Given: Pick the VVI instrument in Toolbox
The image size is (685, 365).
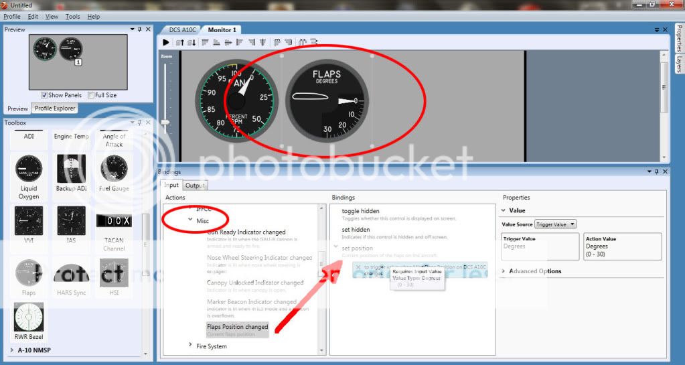Looking at the screenshot, I should tap(29, 224).
